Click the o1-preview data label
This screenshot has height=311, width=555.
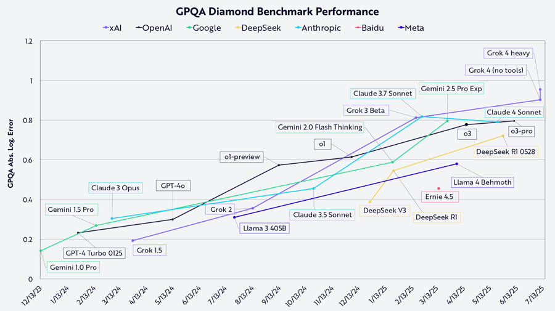click(x=242, y=156)
